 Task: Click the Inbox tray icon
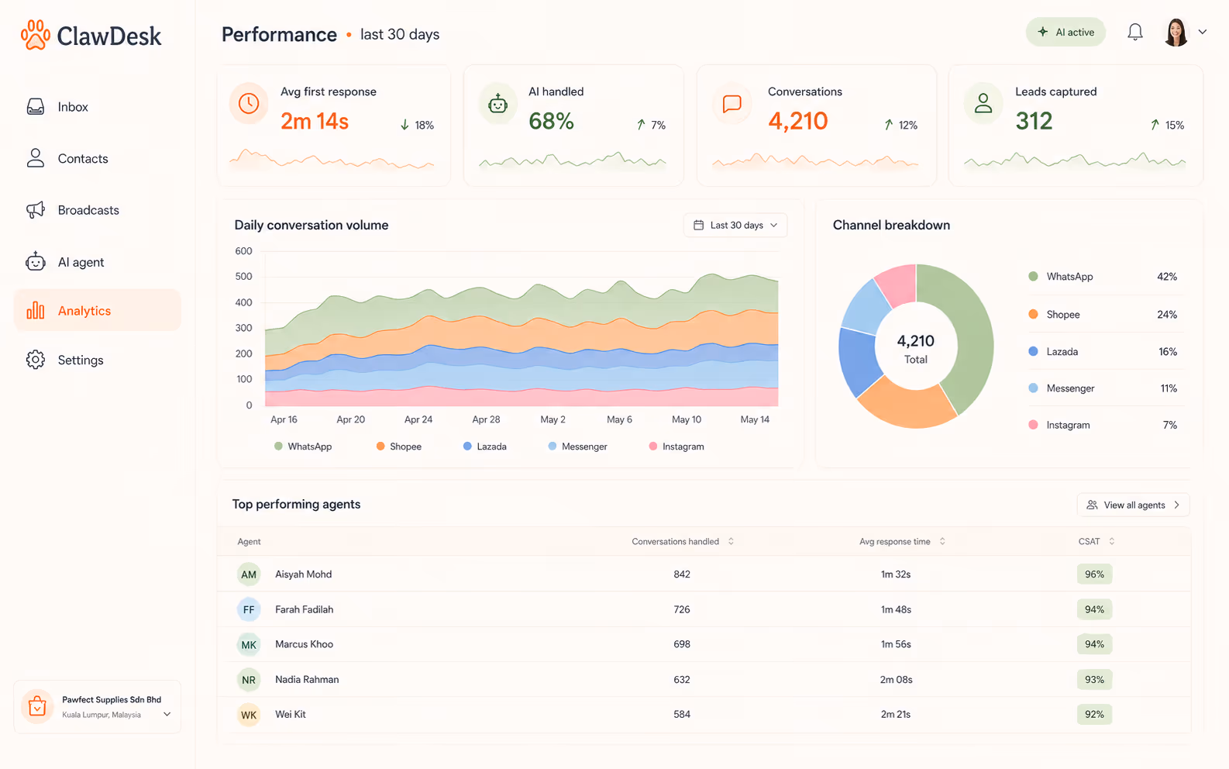click(36, 107)
